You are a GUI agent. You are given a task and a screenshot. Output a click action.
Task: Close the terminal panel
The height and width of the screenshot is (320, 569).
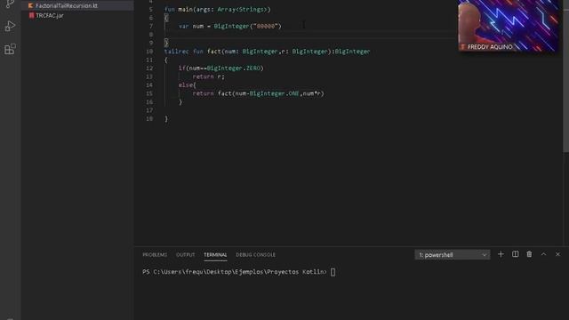tap(557, 254)
